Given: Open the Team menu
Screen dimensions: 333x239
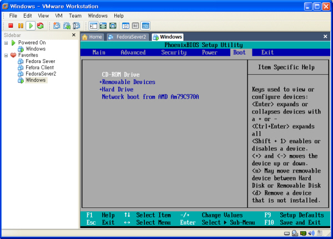Looking at the screenshot, I should pyautogui.click(x=75, y=15).
